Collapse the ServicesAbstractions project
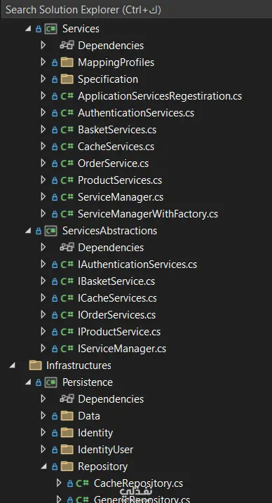The image size is (272, 503). pos(28,231)
